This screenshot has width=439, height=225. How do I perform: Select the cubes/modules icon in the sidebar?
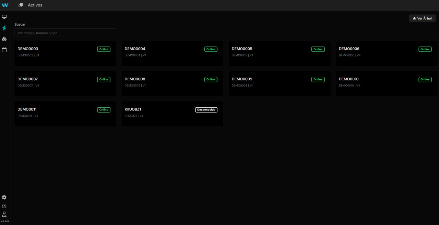point(4,39)
